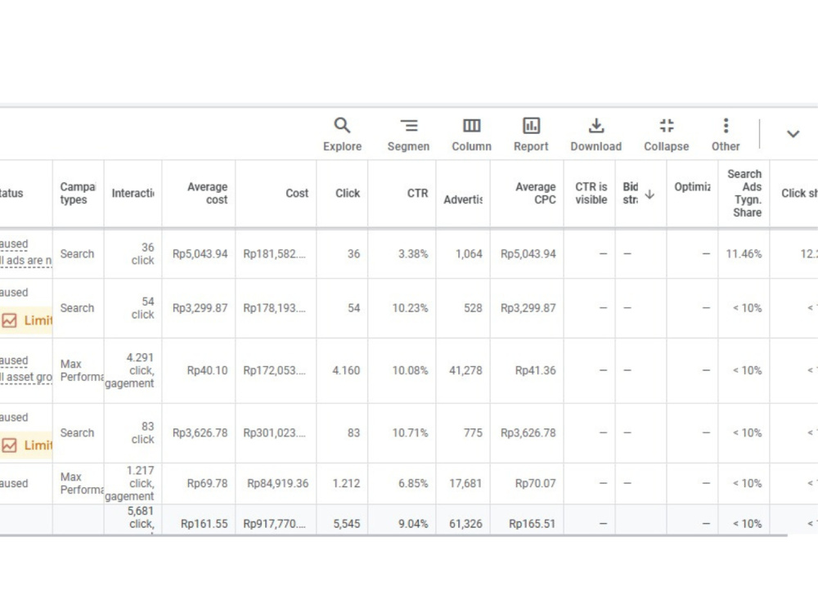This screenshot has width=818, height=613.
Task: Click the 'All ads are' paused status link
Action: pyautogui.click(x=26, y=260)
